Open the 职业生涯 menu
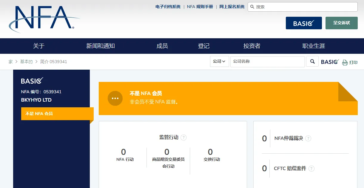Screen dimensions: 364x188 tap(314, 46)
